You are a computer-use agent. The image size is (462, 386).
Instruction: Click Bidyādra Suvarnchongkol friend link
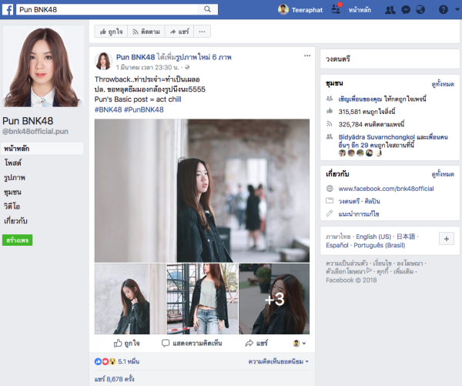click(x=377, y=137)
